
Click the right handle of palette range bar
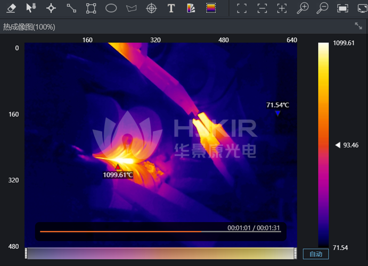295,253
